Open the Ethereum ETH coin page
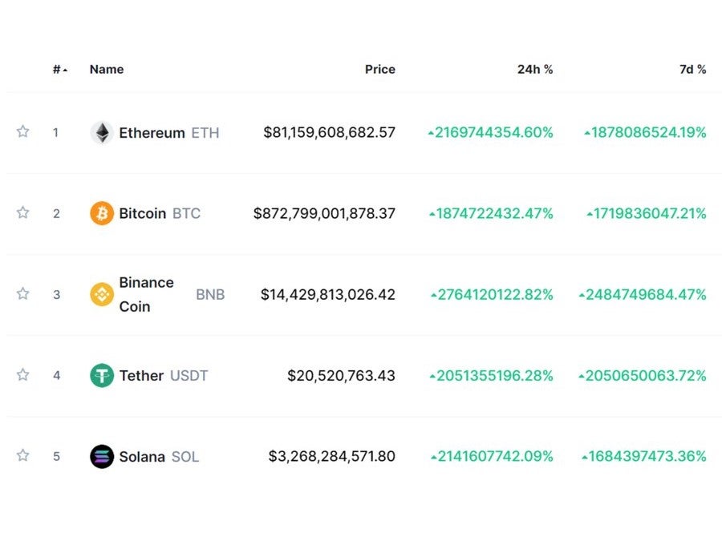Screen dimensions: 722x541 pos(168,133)
